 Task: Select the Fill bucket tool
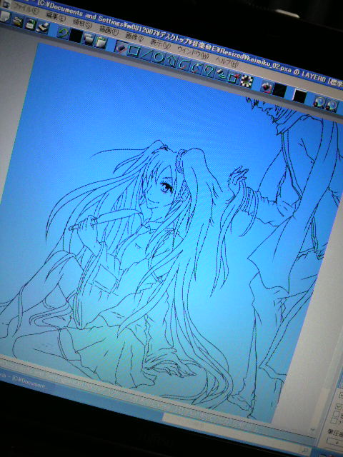[221, 74]
